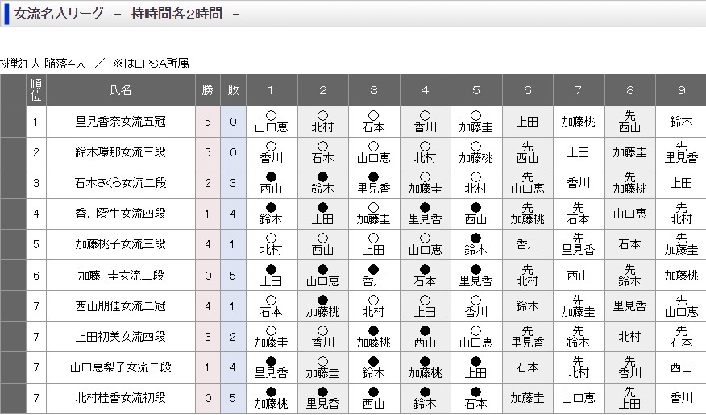Viewport: 706px width, 415px height.
Task: Select player name 北村桂香女流初段
Action: (x=121, y=398)
